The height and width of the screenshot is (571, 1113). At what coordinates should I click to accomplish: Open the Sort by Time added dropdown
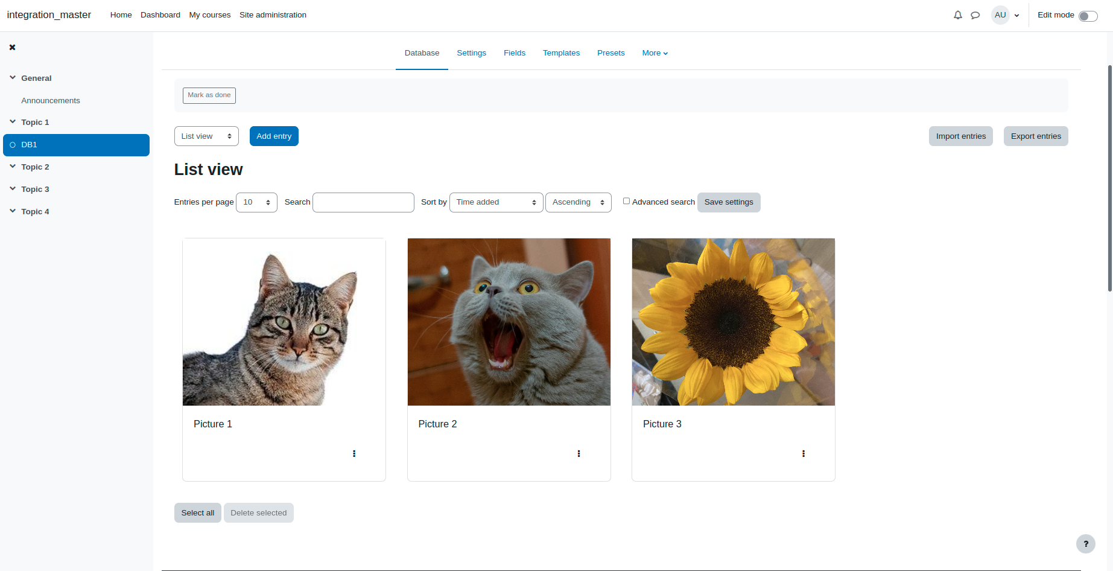point(496,202)
